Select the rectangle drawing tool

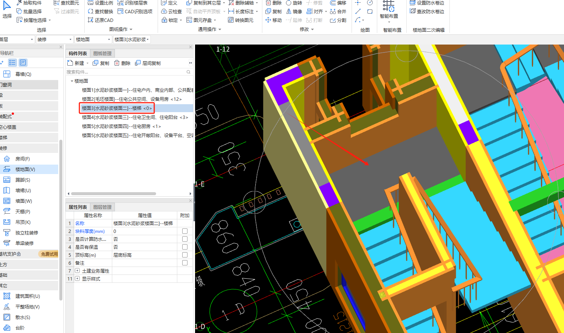[370, 11]
